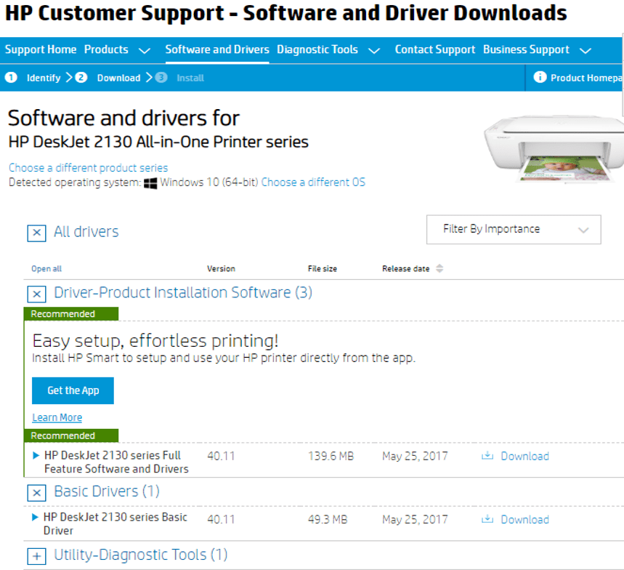The image size is (624, 570).
Task: Click the Basic Drivers (1) heading
Action: (107, 491)
